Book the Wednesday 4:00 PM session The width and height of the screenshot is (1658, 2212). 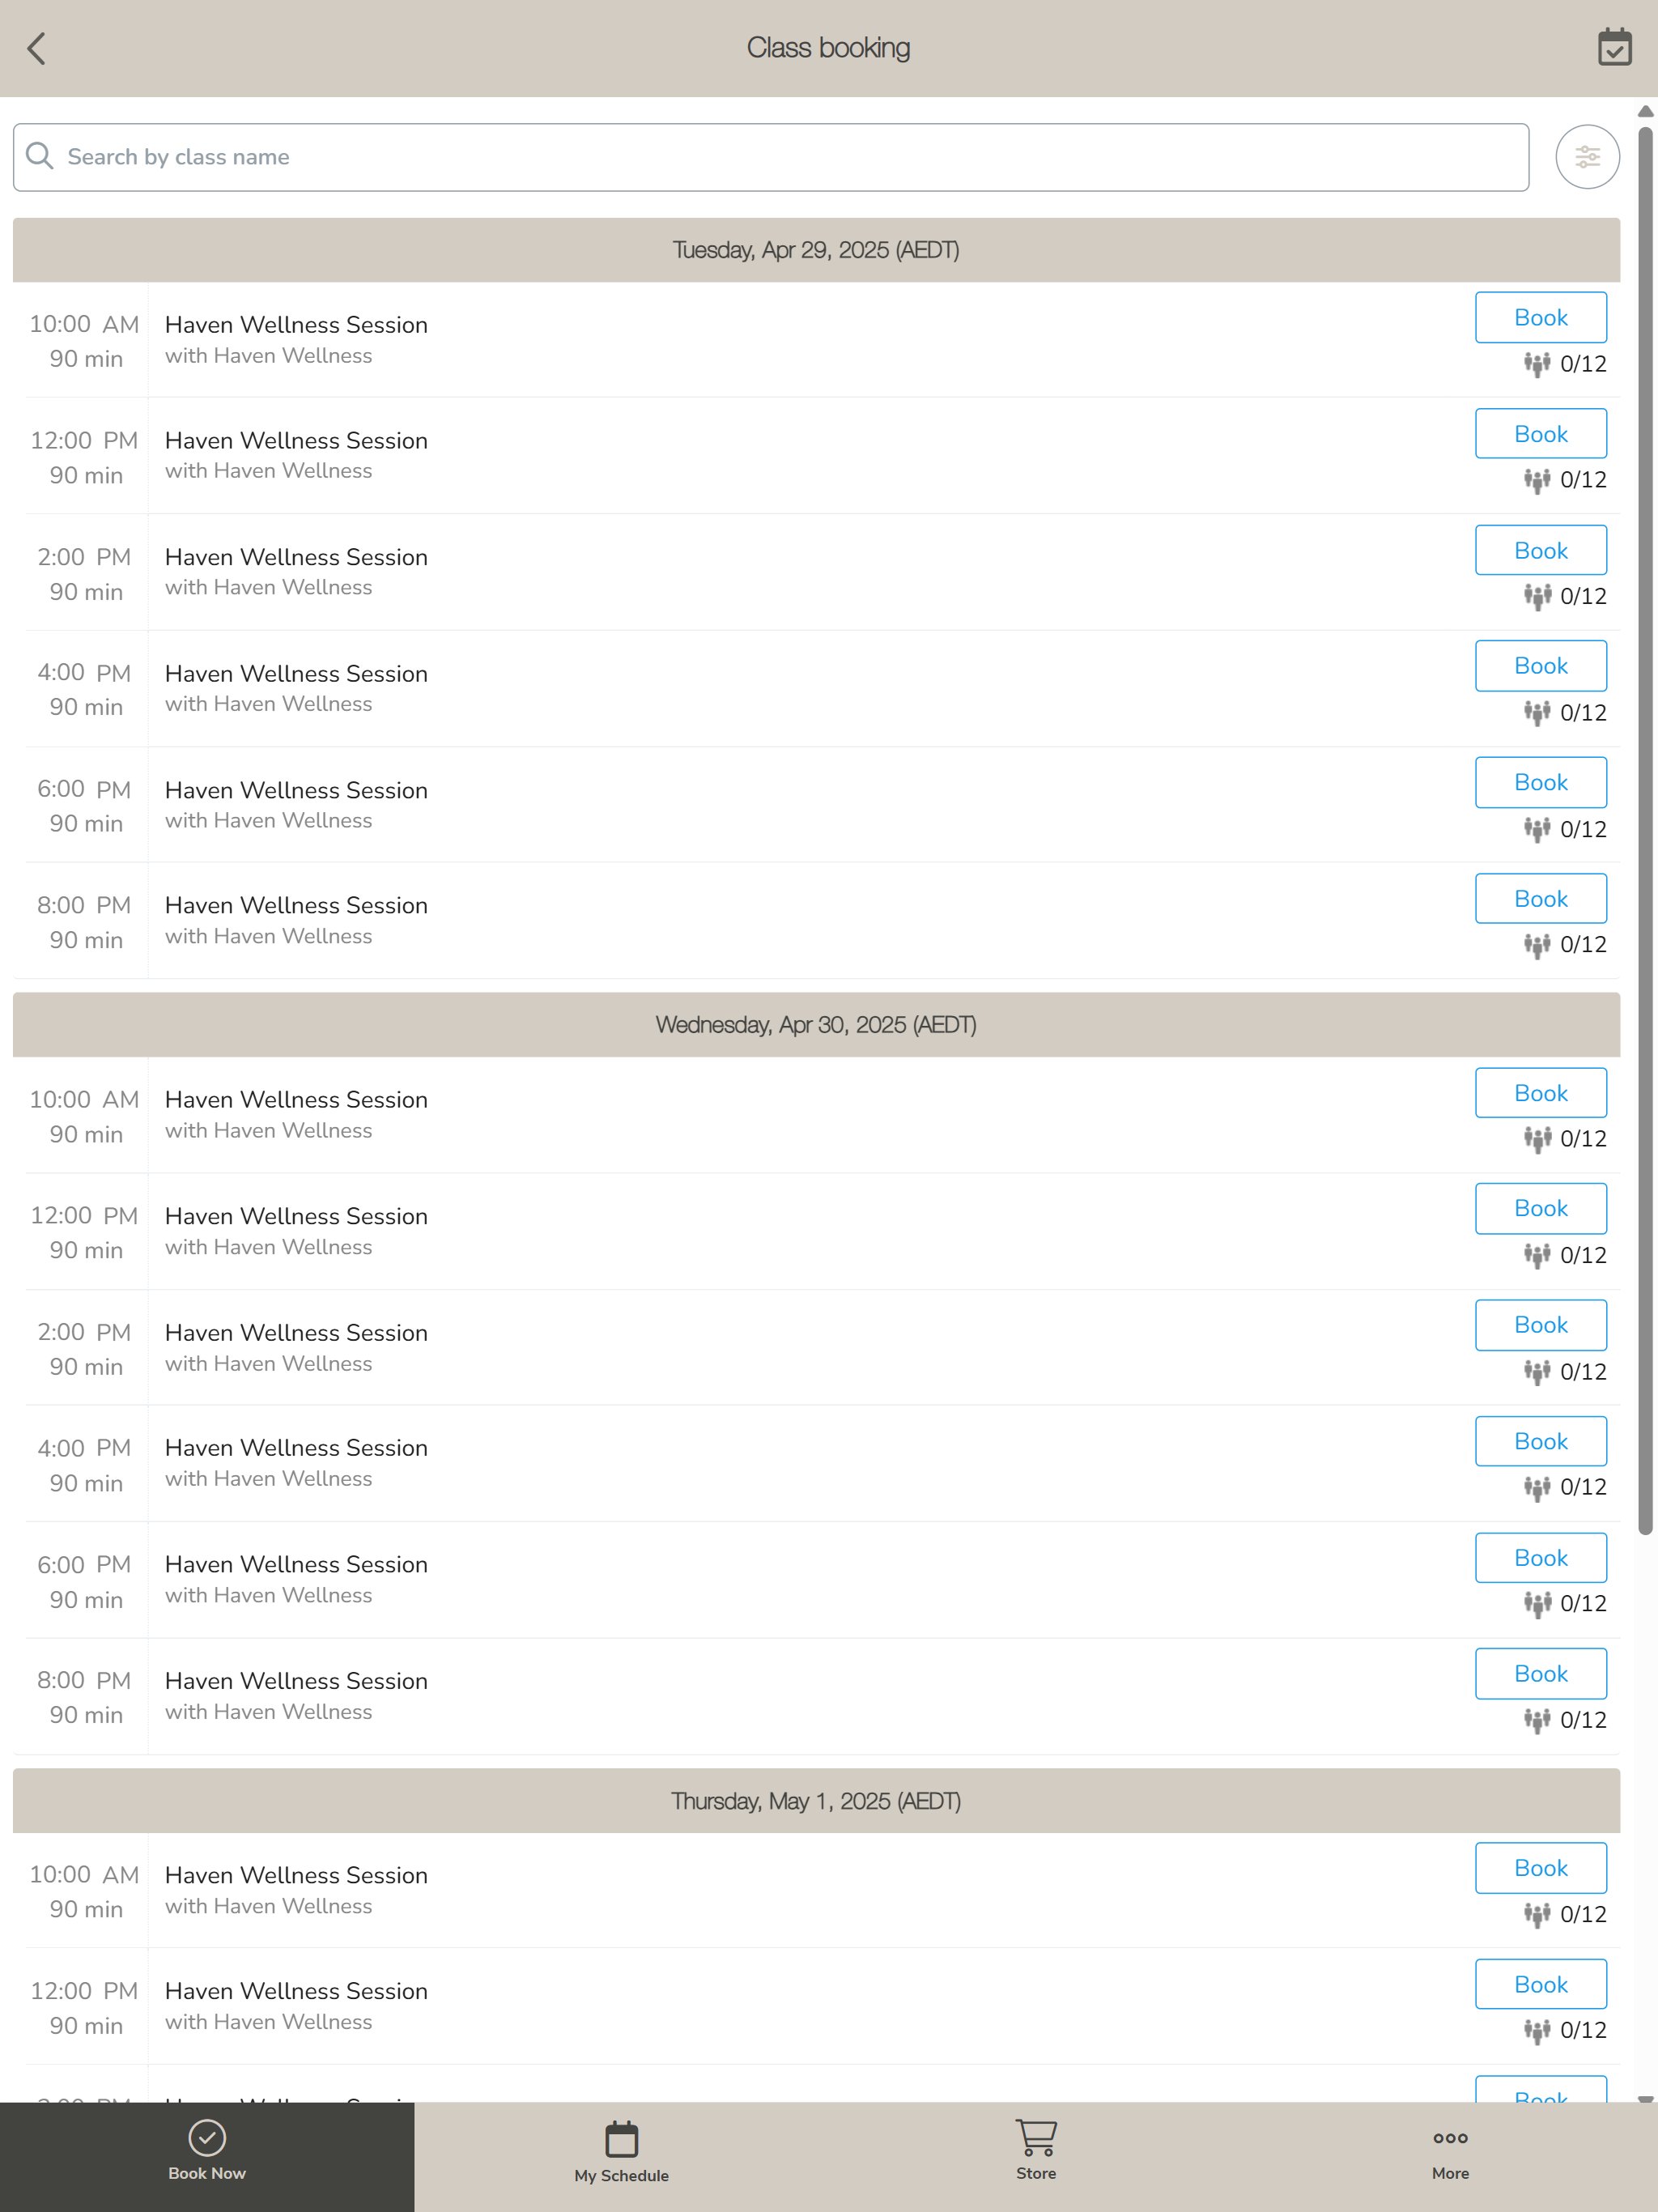click(1541, 1441)
